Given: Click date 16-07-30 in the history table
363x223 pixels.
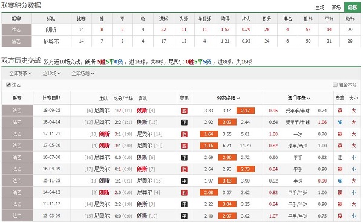Looking at the screenshot, I should coord(51,157).
